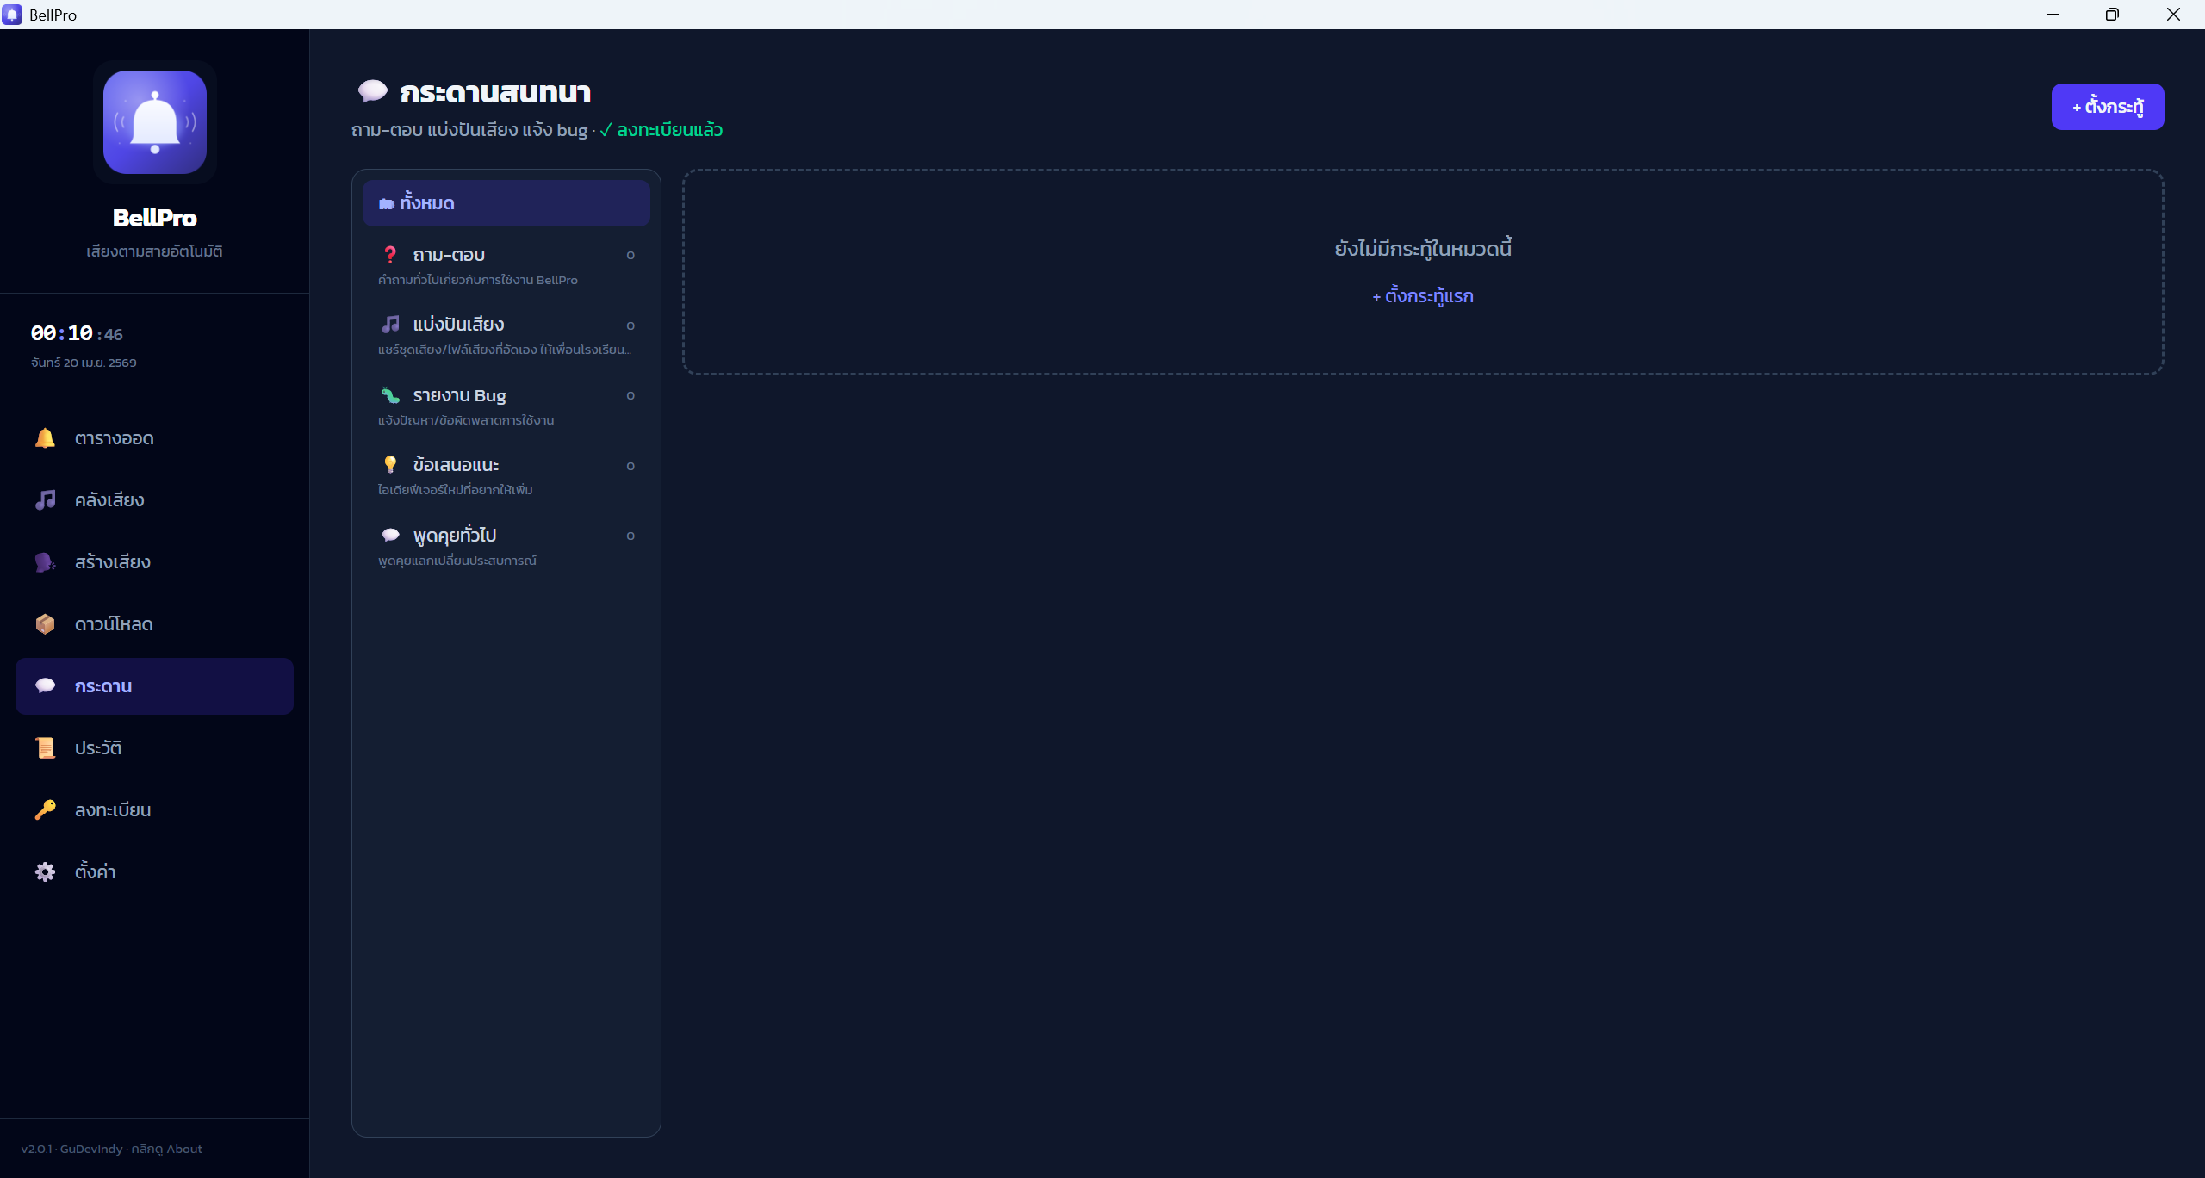This screenshot has height=1178, width=2205.
Task: Click the speech bubble icon for พูดคุยทั่วไป
Action: [390, 536]
